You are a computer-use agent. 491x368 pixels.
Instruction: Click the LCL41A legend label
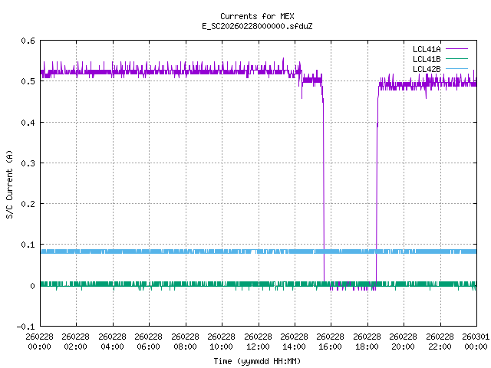point(424,48)
